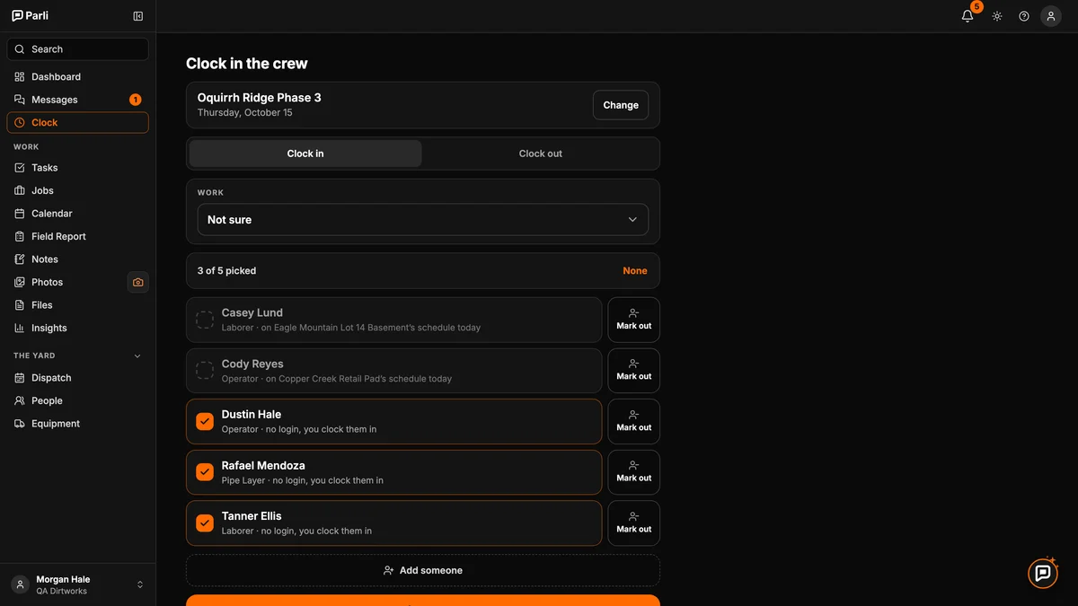Mark out Casey Lund
This screenshot has height=606, width=1078.
(x=634, y=320)
